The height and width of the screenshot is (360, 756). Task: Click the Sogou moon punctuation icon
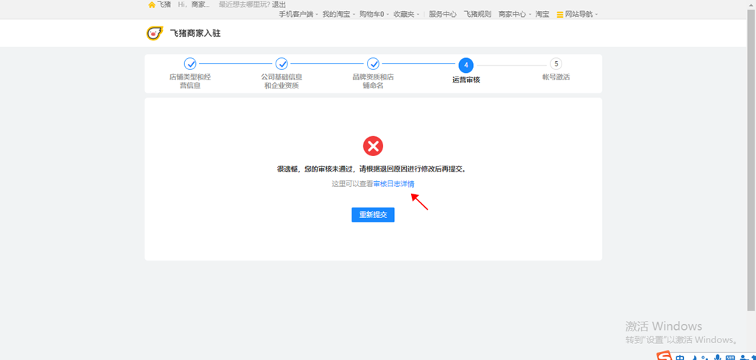tap(696, 358)
